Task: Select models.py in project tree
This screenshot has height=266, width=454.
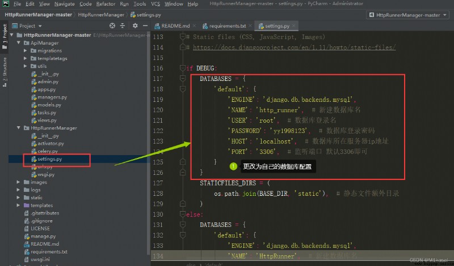Action: coord(46,105)
